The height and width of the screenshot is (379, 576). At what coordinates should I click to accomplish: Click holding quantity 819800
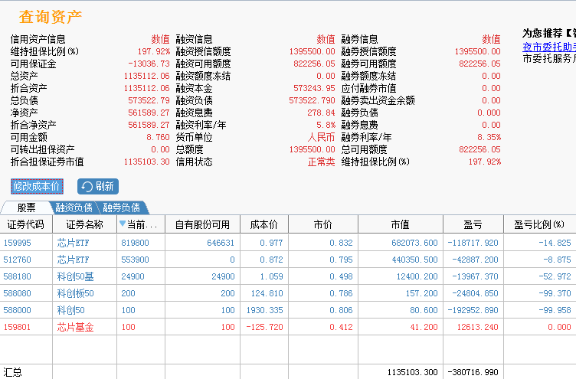[135, 243]
